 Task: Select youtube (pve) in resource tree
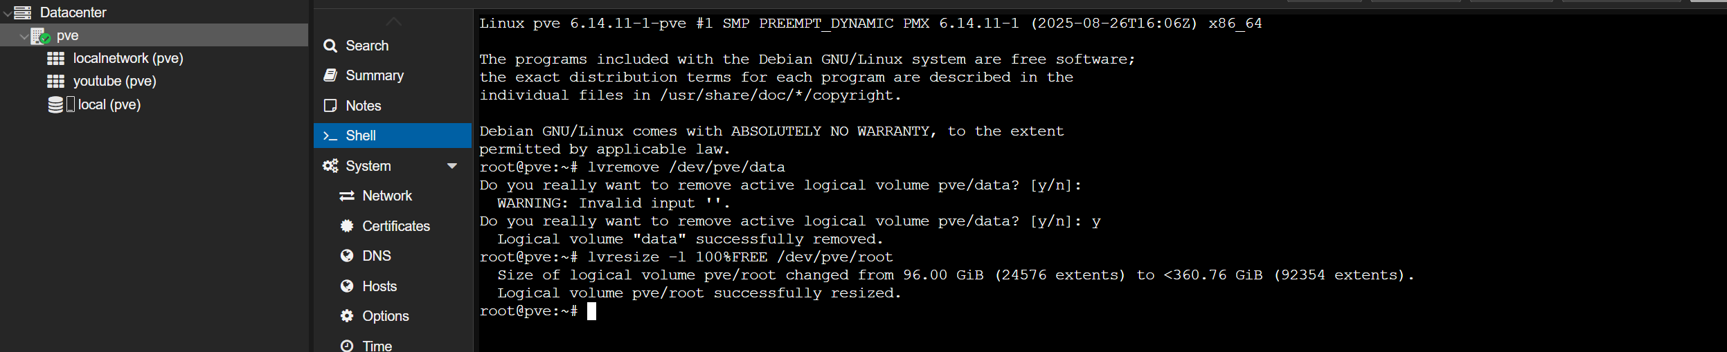[114, 82]
